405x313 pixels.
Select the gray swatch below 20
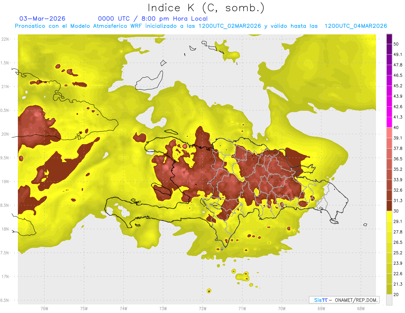click(x=389, y=300)
